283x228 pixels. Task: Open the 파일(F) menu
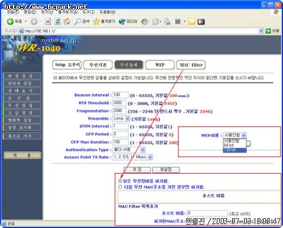click(x=13, y=12)
